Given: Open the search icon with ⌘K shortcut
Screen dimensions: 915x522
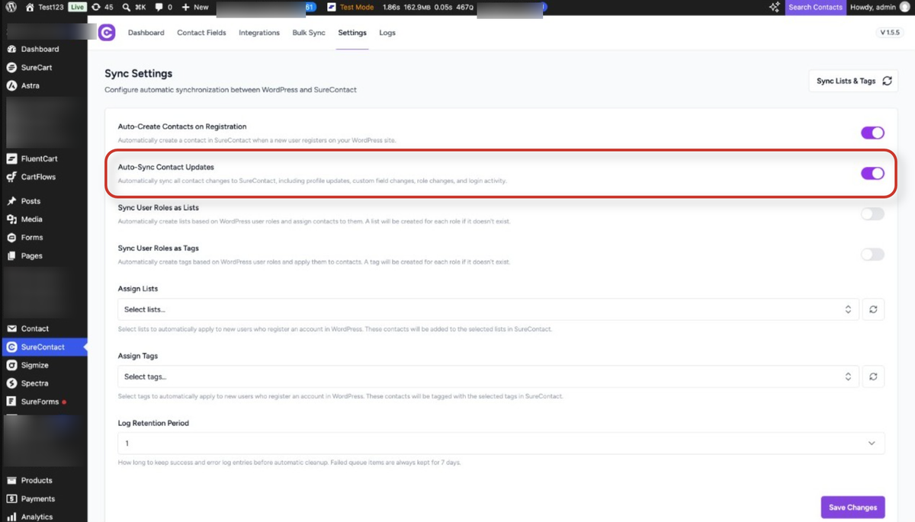Looking at the screenshot, I should pyautogui.click(x=127, y=7).
